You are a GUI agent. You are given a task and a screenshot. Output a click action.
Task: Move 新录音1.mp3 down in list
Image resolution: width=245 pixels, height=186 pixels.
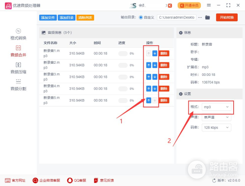pyautogui.click(x=155, y=53)
